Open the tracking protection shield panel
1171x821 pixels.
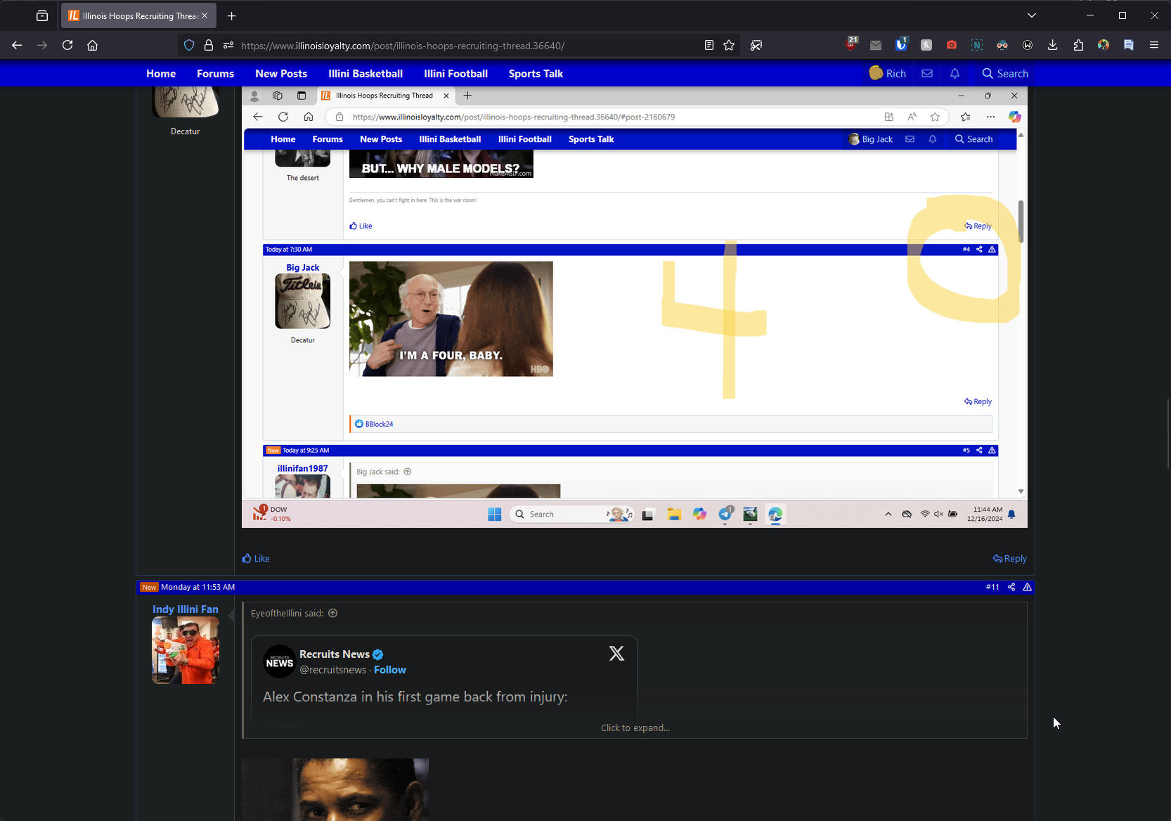[x=189, y=45]
